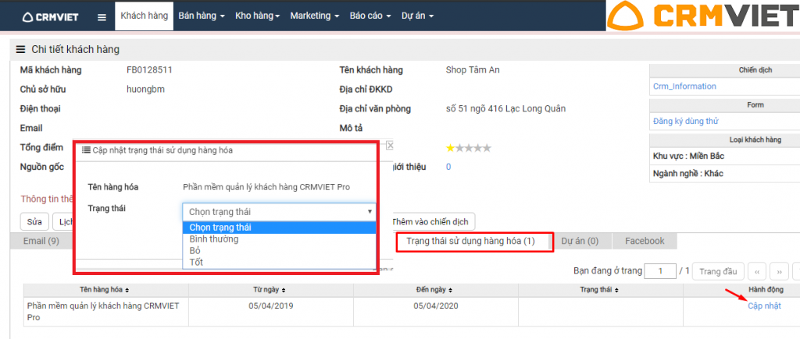
Task: Expand the Báo cáo dropdown menu
Action: coord(370,16)
